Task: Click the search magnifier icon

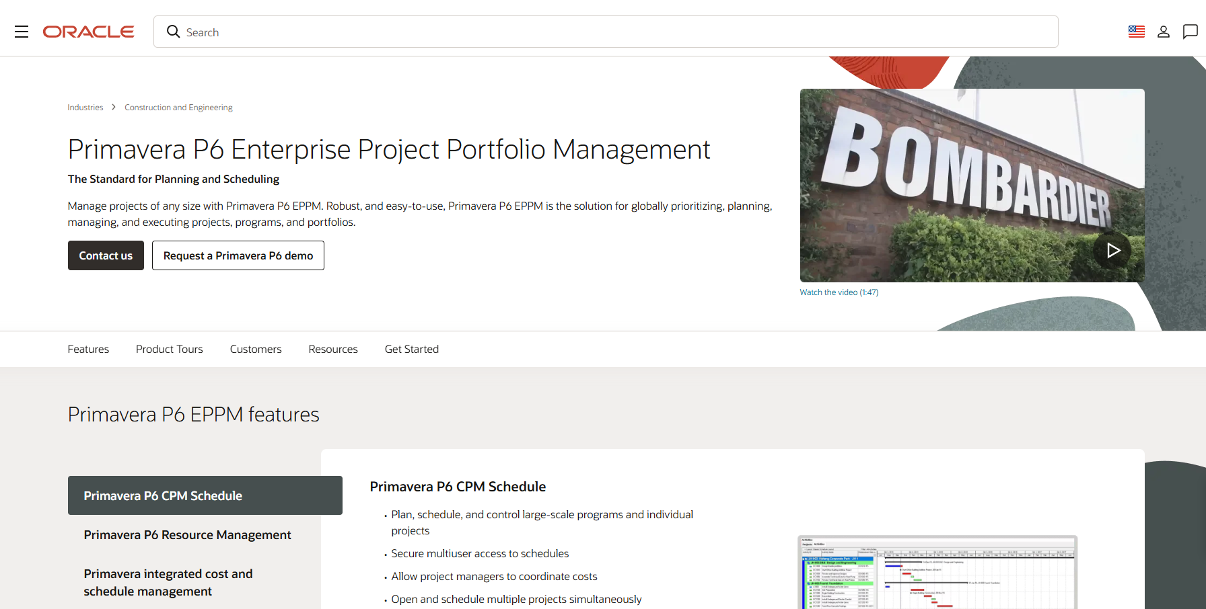Action: 173,32
